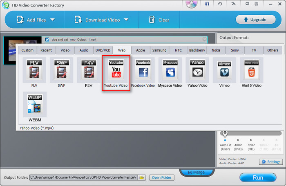Switch to the DVD/VCD tab

[x=103, y=50]
